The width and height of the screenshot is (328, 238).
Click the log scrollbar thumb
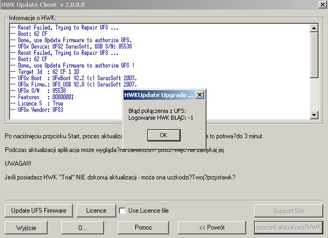pos(314,55)
